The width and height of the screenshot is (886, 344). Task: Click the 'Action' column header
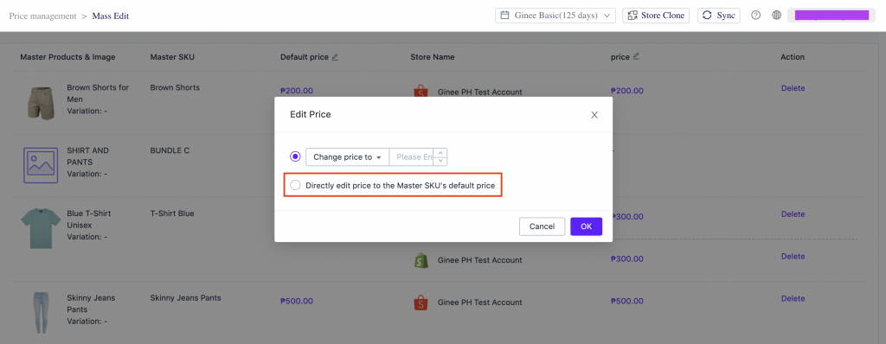[793, 57]
